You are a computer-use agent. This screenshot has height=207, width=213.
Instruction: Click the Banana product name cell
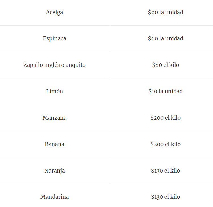[55, 144]
